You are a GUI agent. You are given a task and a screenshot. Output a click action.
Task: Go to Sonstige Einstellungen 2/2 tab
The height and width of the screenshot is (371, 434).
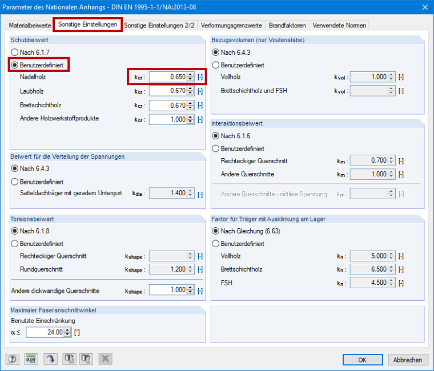[159, 26]
